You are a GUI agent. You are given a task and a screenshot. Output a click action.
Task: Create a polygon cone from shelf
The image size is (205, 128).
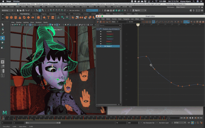pos(20,17)
